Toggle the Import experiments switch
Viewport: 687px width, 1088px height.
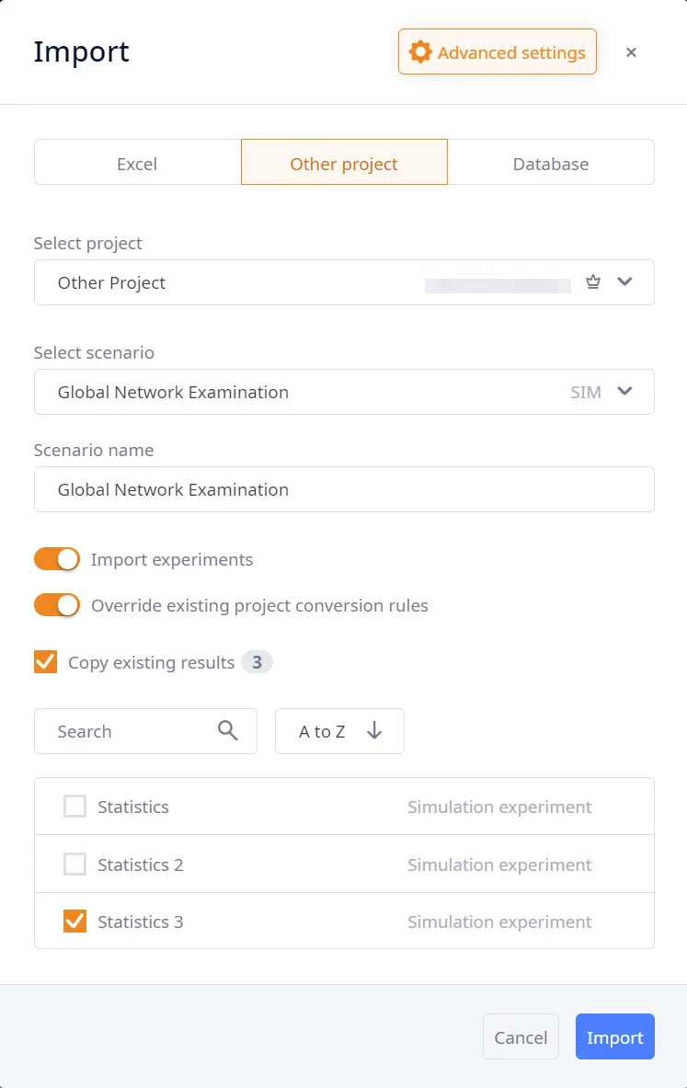(x=57, y=559)
